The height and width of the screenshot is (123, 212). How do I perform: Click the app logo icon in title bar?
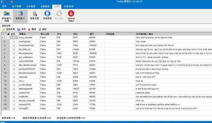1,2
